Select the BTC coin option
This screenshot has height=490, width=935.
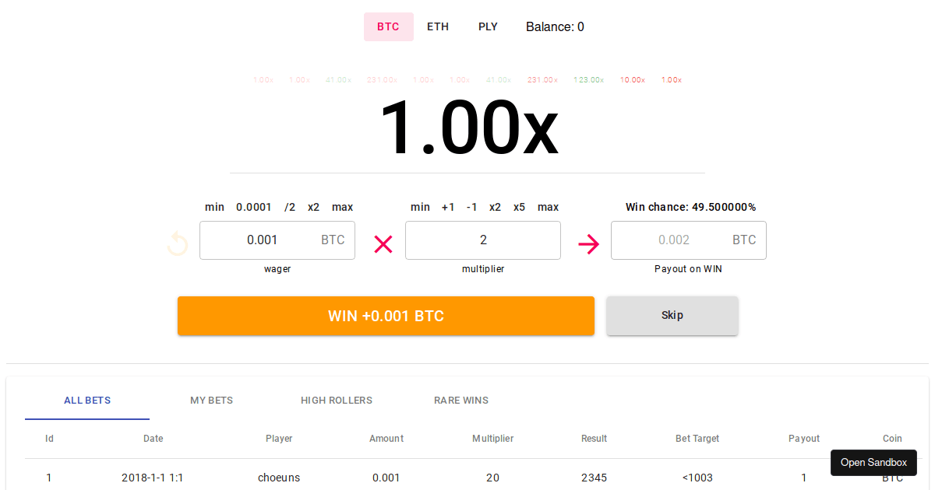388,26
